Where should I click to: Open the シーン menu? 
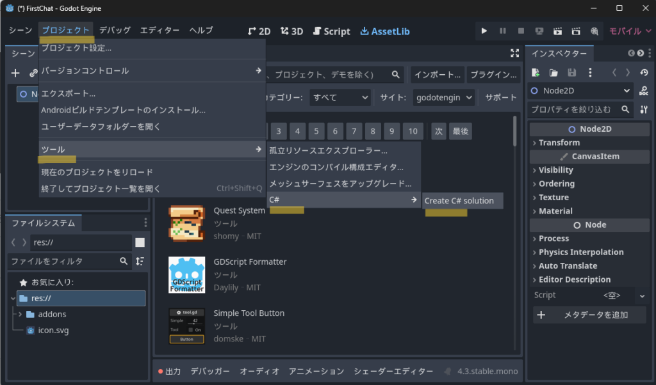point(20,30)
